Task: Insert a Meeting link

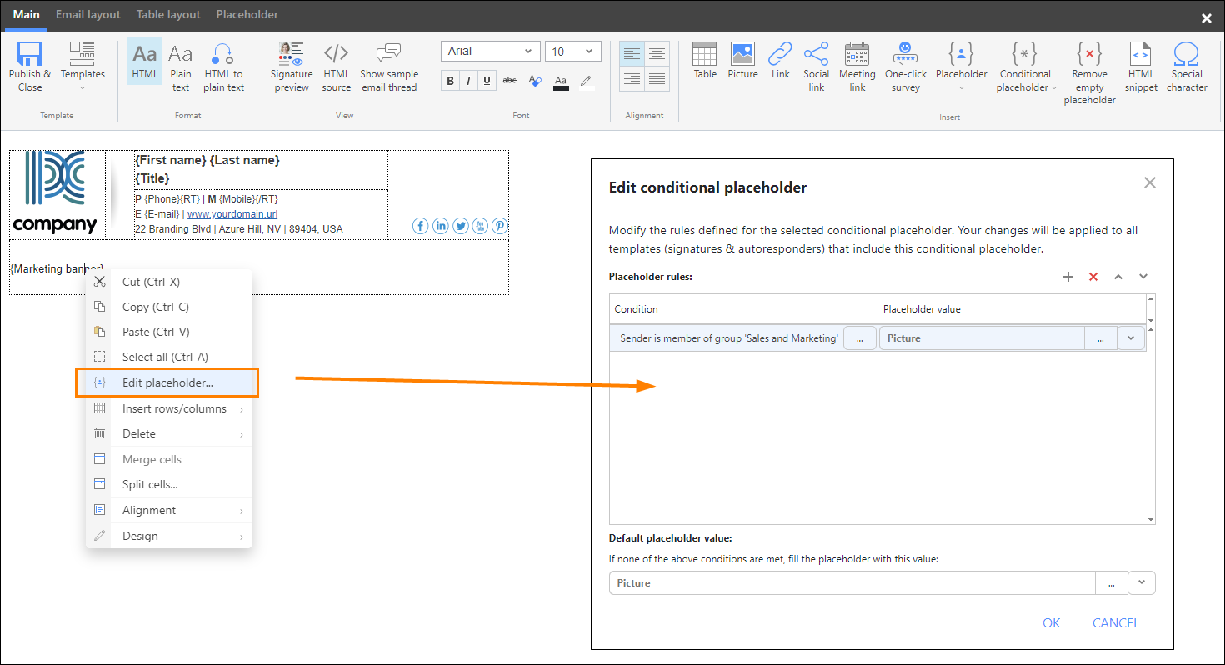Action: coord(857,67)
